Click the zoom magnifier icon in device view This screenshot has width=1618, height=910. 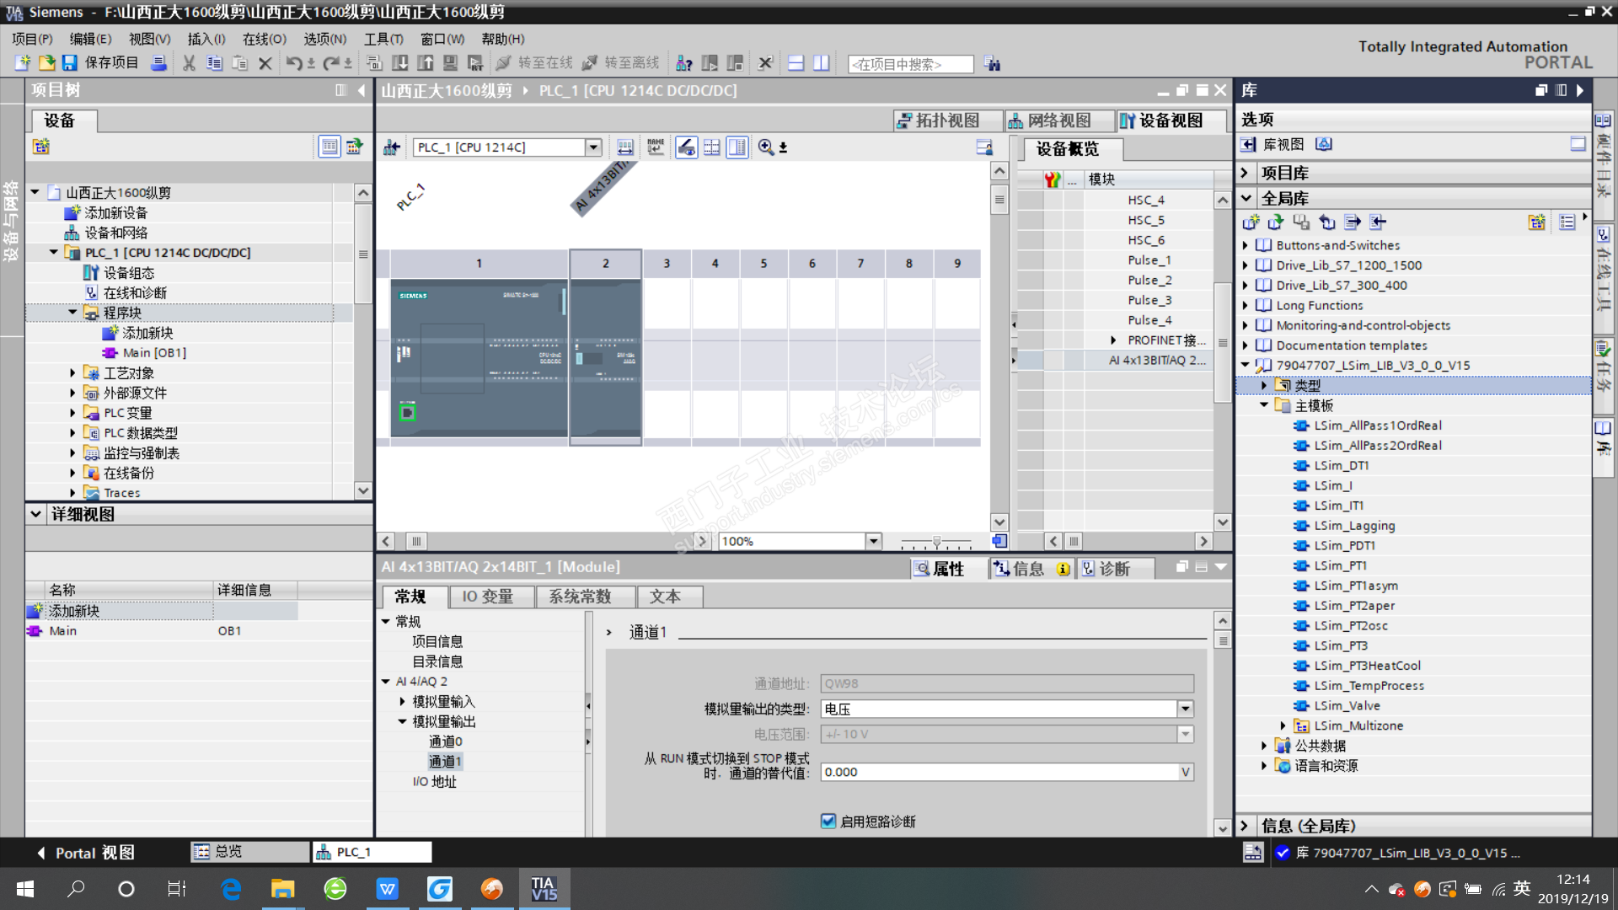pyautogui.click(x=765, y=147)
